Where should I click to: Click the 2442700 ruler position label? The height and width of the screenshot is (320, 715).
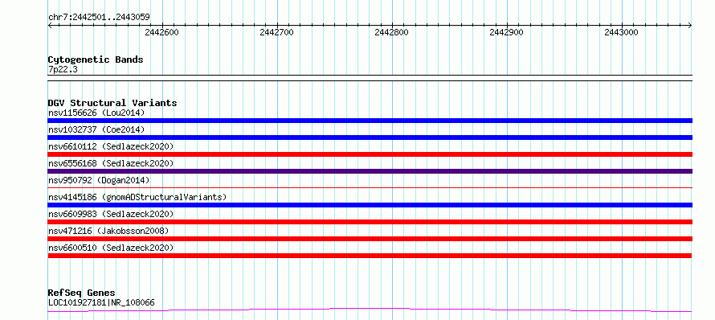(277, 32)
